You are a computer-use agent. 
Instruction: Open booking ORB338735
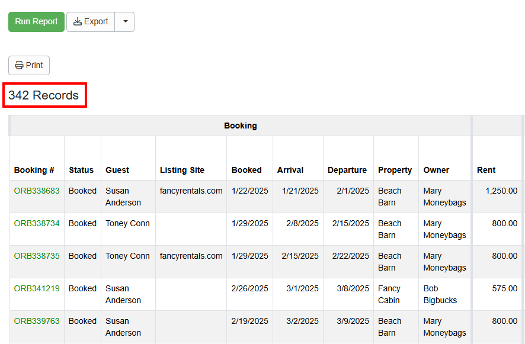[x=37, y=256]
